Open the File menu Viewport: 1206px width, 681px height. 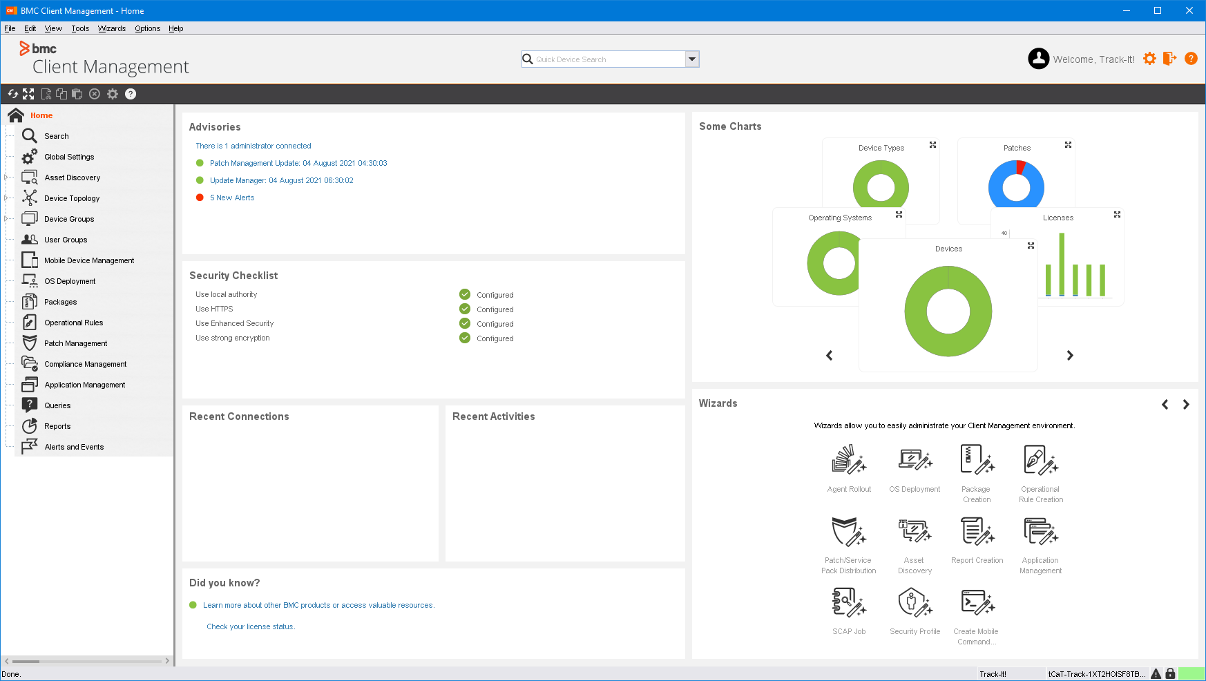click(10, 28)
